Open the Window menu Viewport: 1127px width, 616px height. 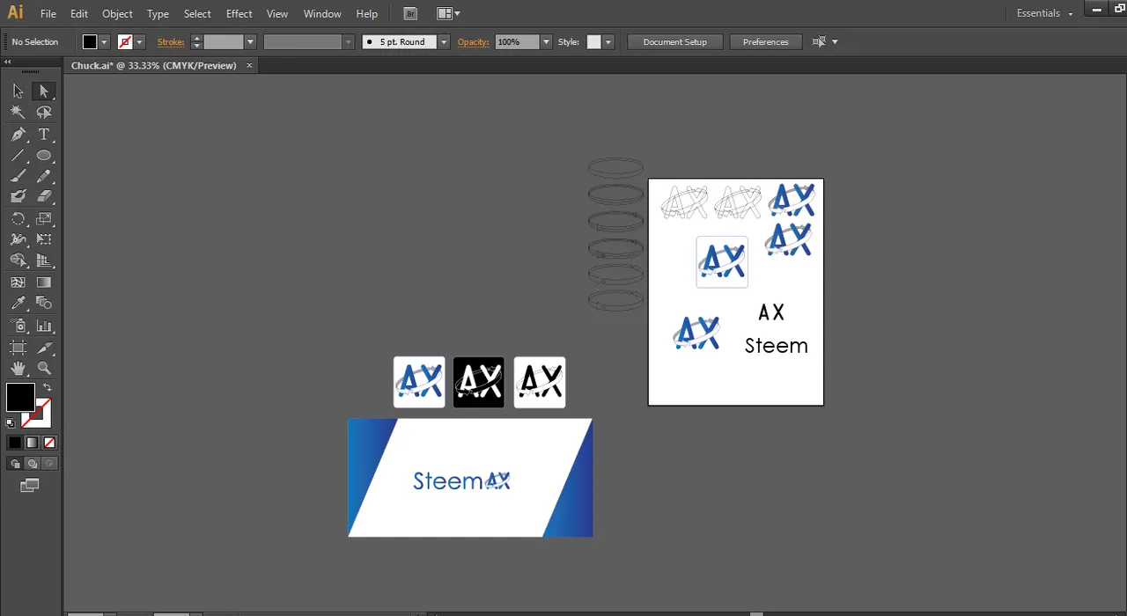point(322,13)
